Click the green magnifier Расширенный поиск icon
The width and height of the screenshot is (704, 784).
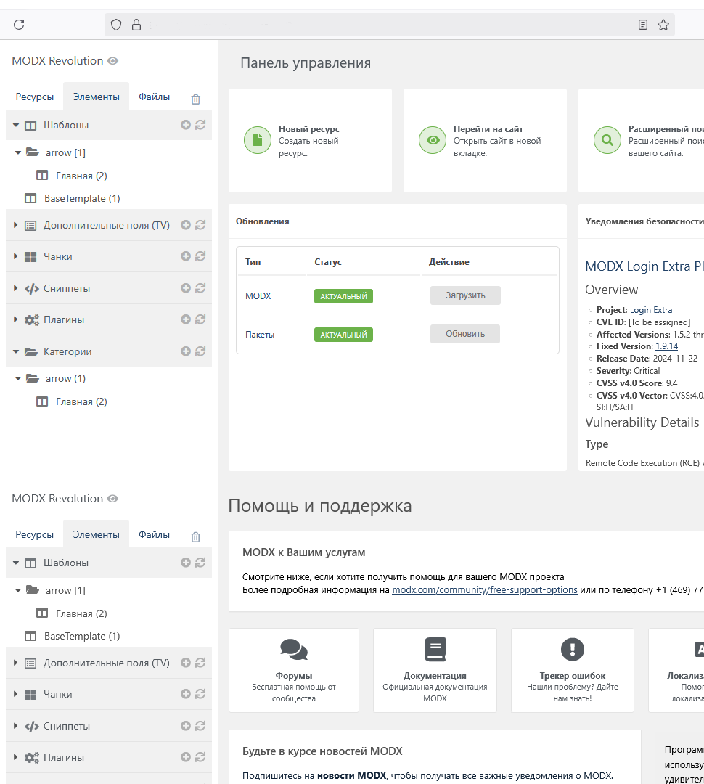click(607, 140)
